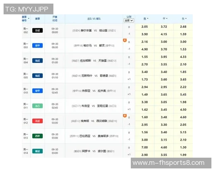
Task: Select the 4.33 loss odds for 佐加顿斯 match
Action: tap(183, 57)
